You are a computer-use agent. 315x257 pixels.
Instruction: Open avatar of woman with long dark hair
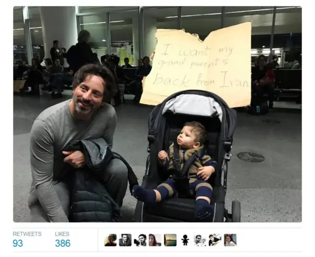pyautogui.click(x=155, y=240)
